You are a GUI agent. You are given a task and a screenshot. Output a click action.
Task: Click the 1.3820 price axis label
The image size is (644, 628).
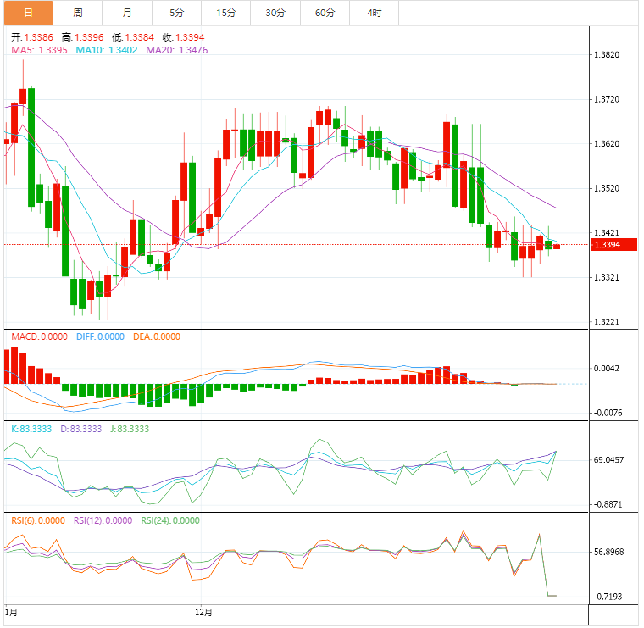[x=608, y=55]
